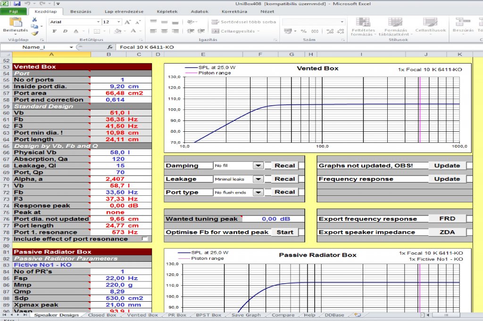Expand the Name box dropdown arrow
Viewport: 483px width, 321px height.
[x=71, y=47]
